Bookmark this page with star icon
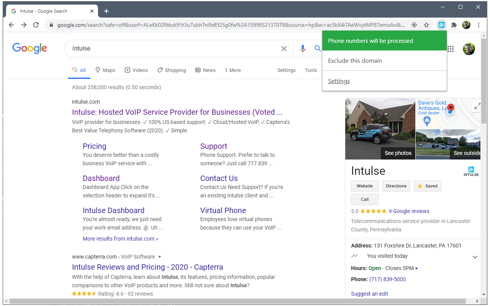Screen dimensions: 490x306 pos(426,25)
